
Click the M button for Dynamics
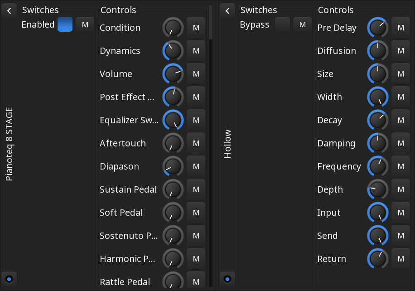tap(196, 51)
